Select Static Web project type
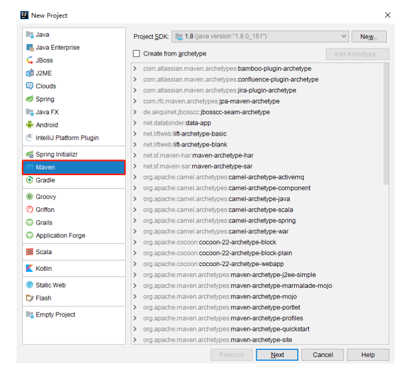407x369 pixels. (x=74, y=285)
